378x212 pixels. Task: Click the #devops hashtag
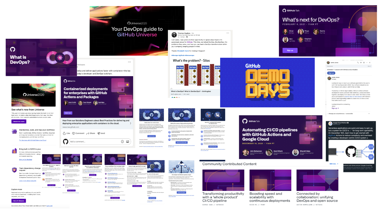pos(175,55)
